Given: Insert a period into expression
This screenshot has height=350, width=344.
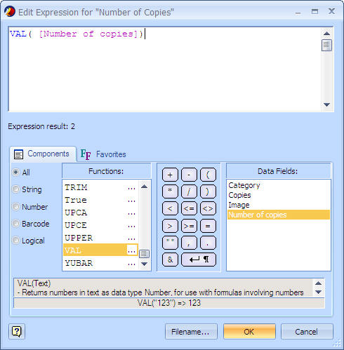Looking at the screenshot, I should pos(208,243).
